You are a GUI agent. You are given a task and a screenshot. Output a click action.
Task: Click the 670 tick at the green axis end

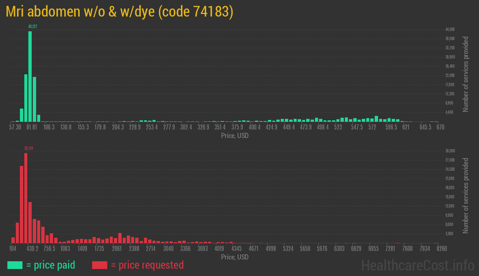click(x=440, y=127)
